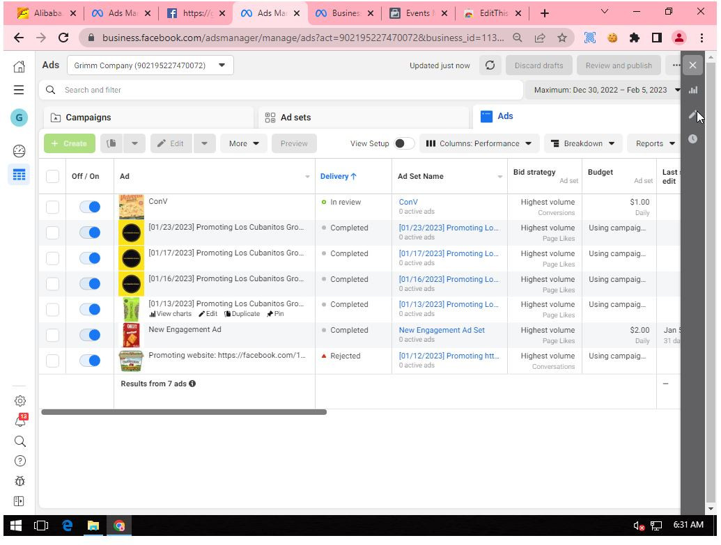Open New Engagement Ad Set link
The width and height of the screenshot is (721, 545).
[442, 330]
